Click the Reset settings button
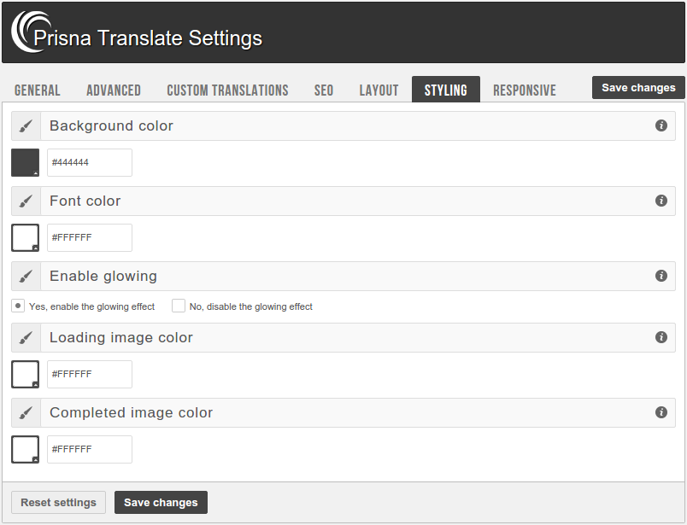 (58, 502)
